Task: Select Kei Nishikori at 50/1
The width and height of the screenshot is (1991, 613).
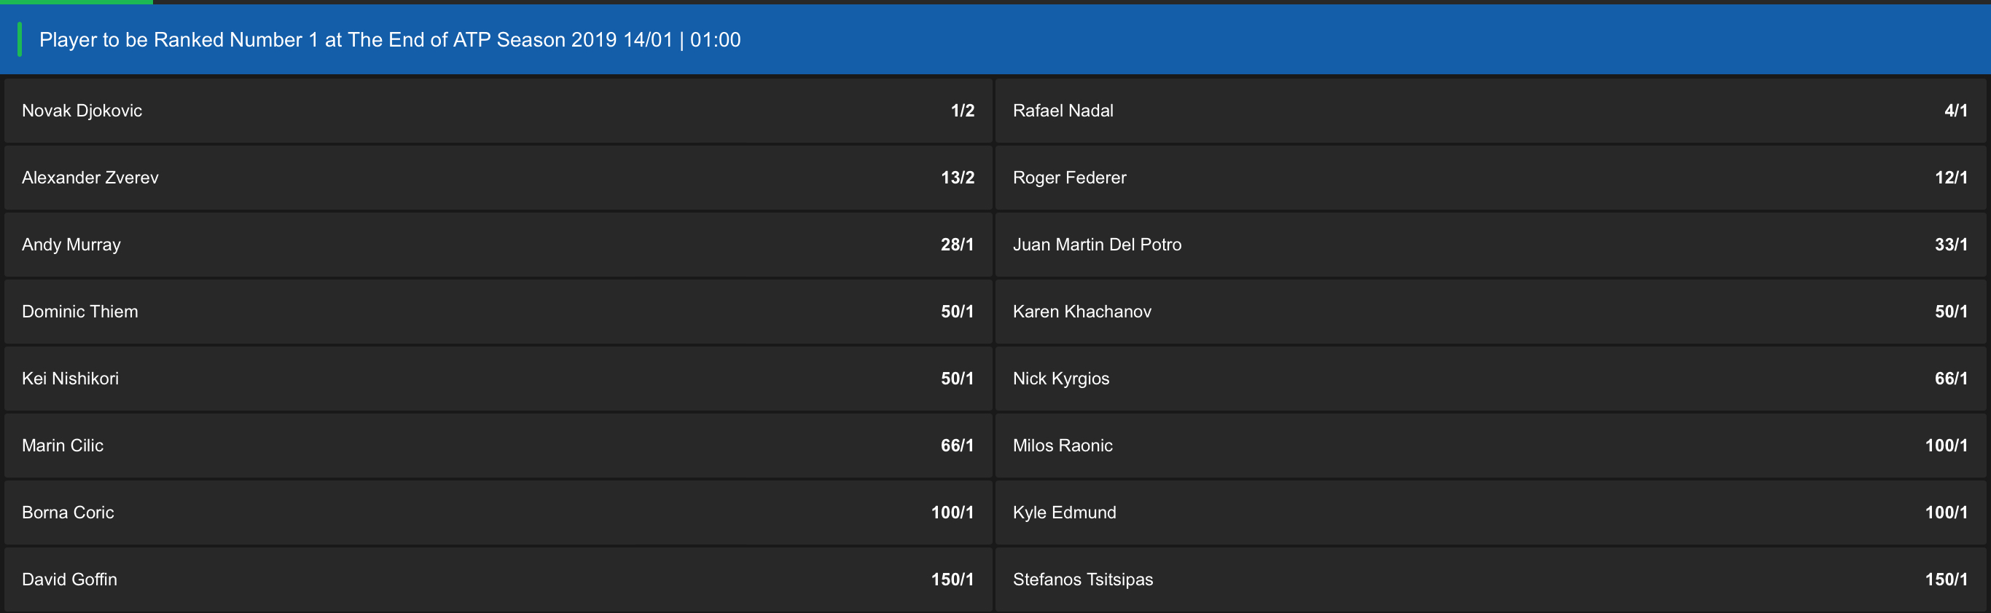Action: (x=498, y=379)
